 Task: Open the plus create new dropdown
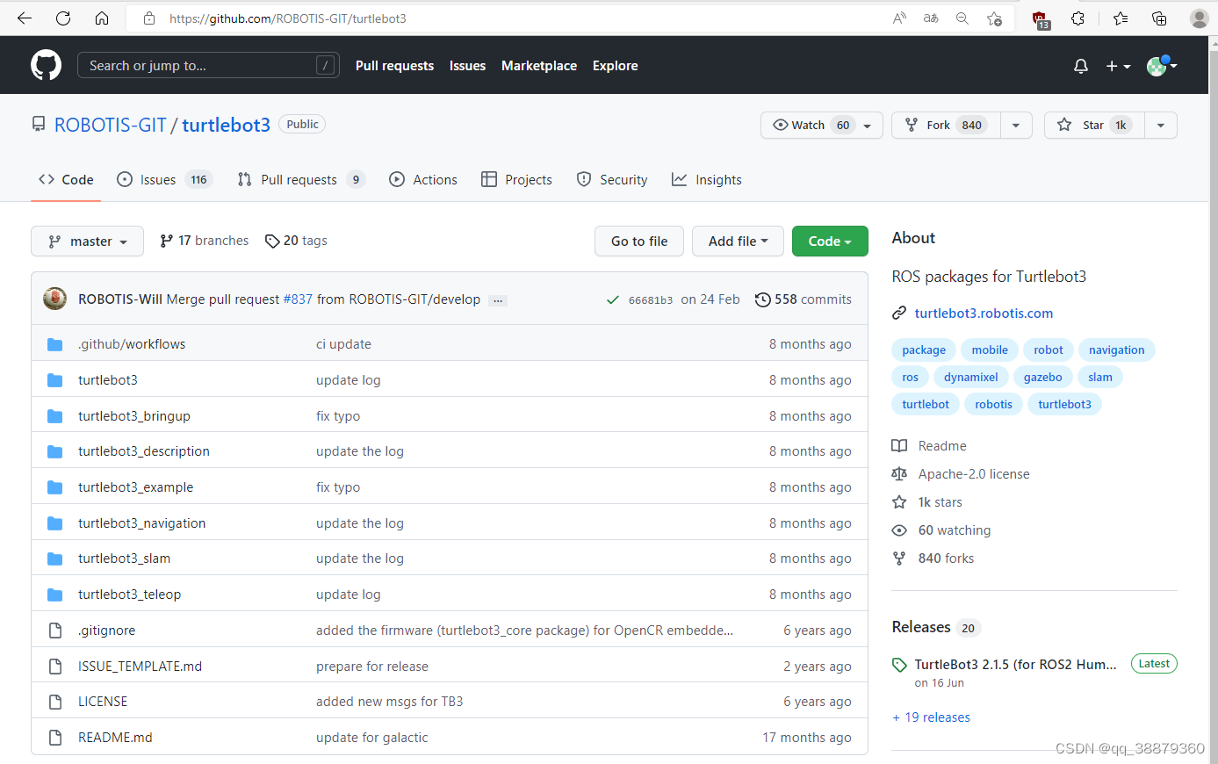click(x=1118, y=66)
